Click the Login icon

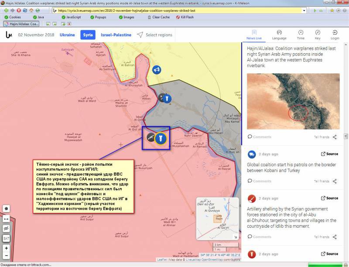coord(335,35)
